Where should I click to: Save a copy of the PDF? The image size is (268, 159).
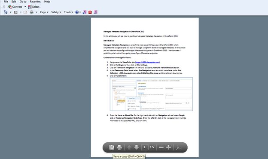point(112,147)
